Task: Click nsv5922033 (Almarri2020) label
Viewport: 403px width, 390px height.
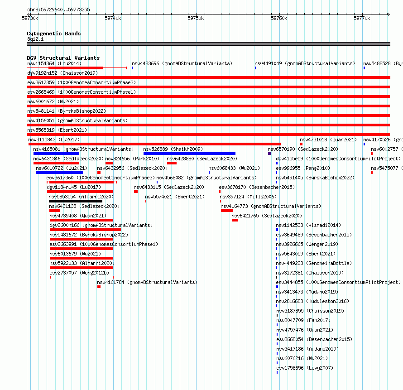Action: 82,263
